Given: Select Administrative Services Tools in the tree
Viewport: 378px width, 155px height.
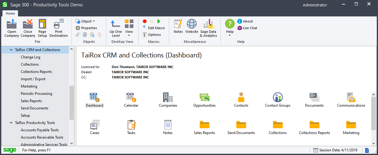Looking at the screenshot, I should [x=44, y=145].
